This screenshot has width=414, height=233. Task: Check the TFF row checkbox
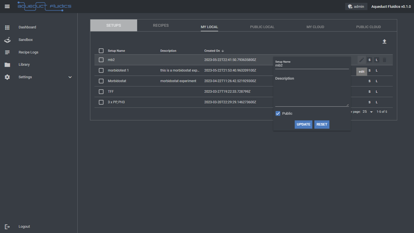pos(101,92)
